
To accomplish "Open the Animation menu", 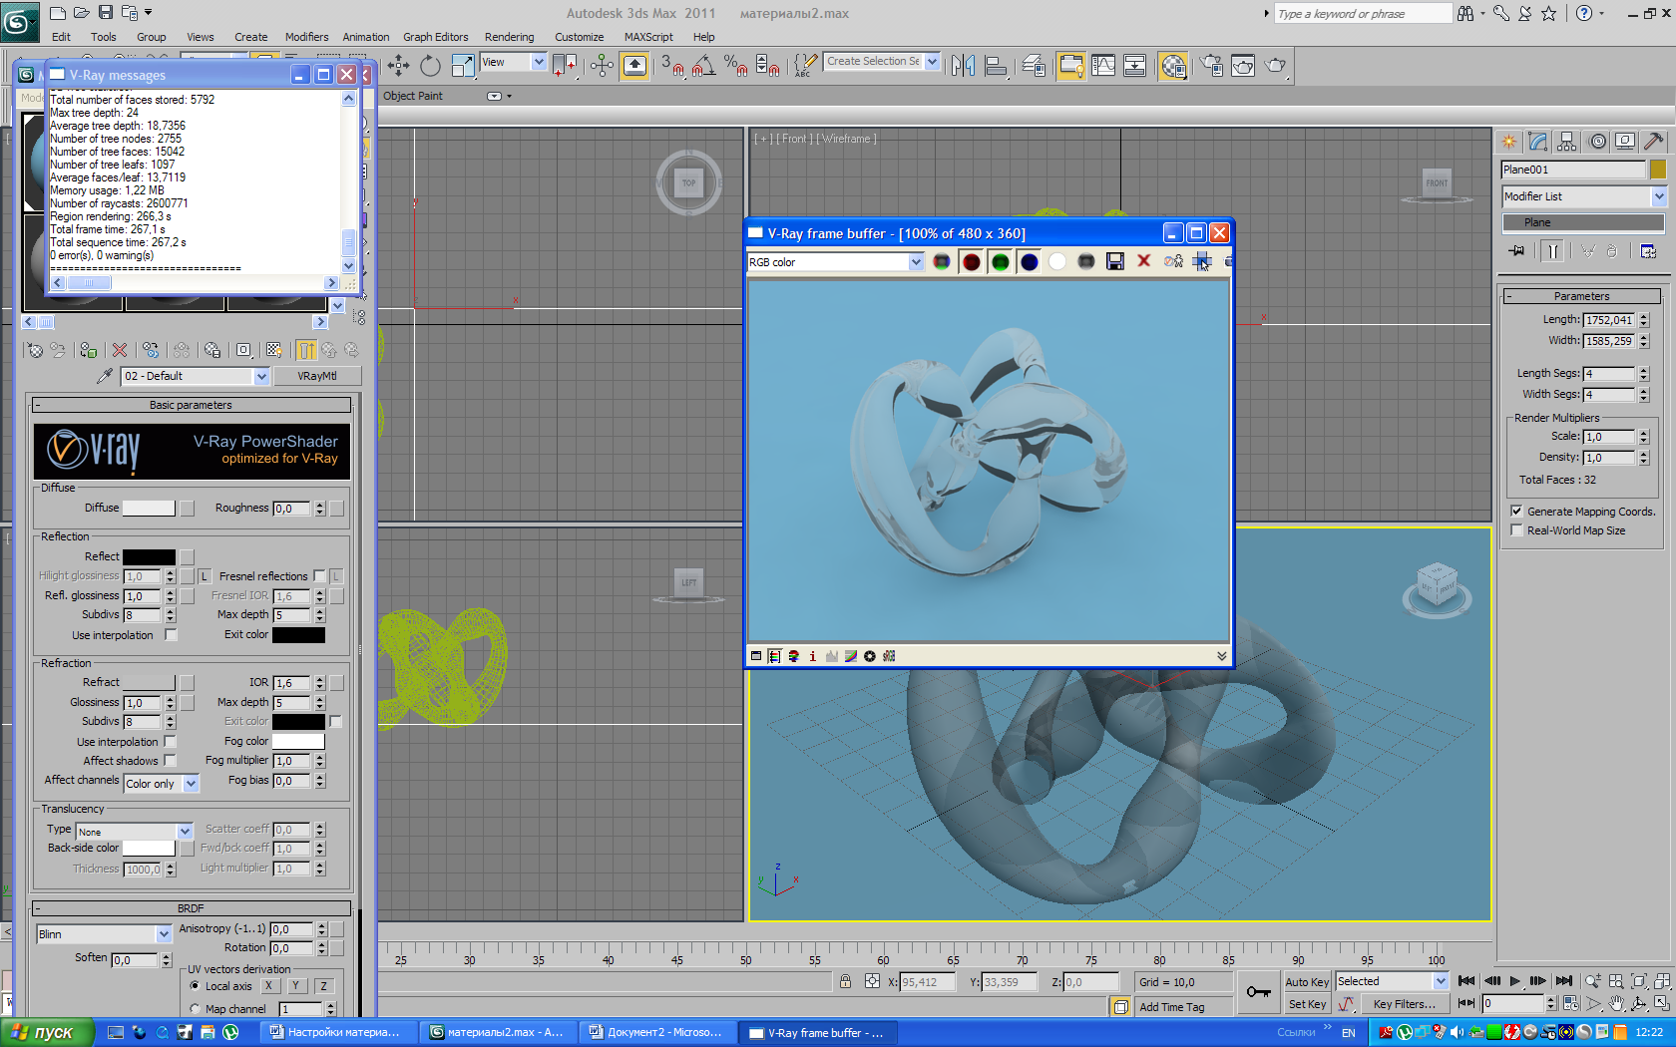I will [x=366, y=37].
